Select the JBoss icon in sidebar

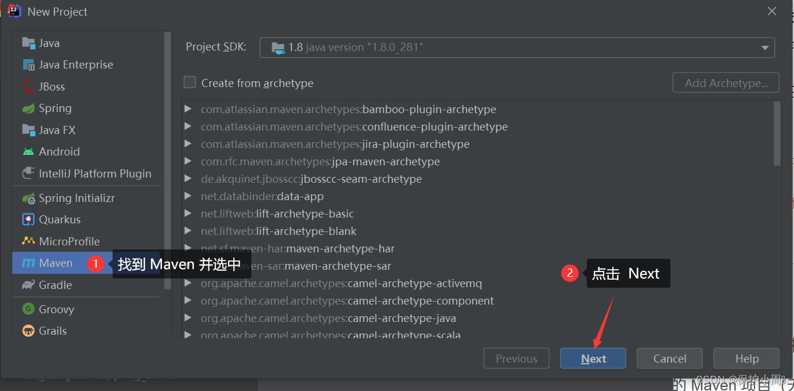click(28, 86)
